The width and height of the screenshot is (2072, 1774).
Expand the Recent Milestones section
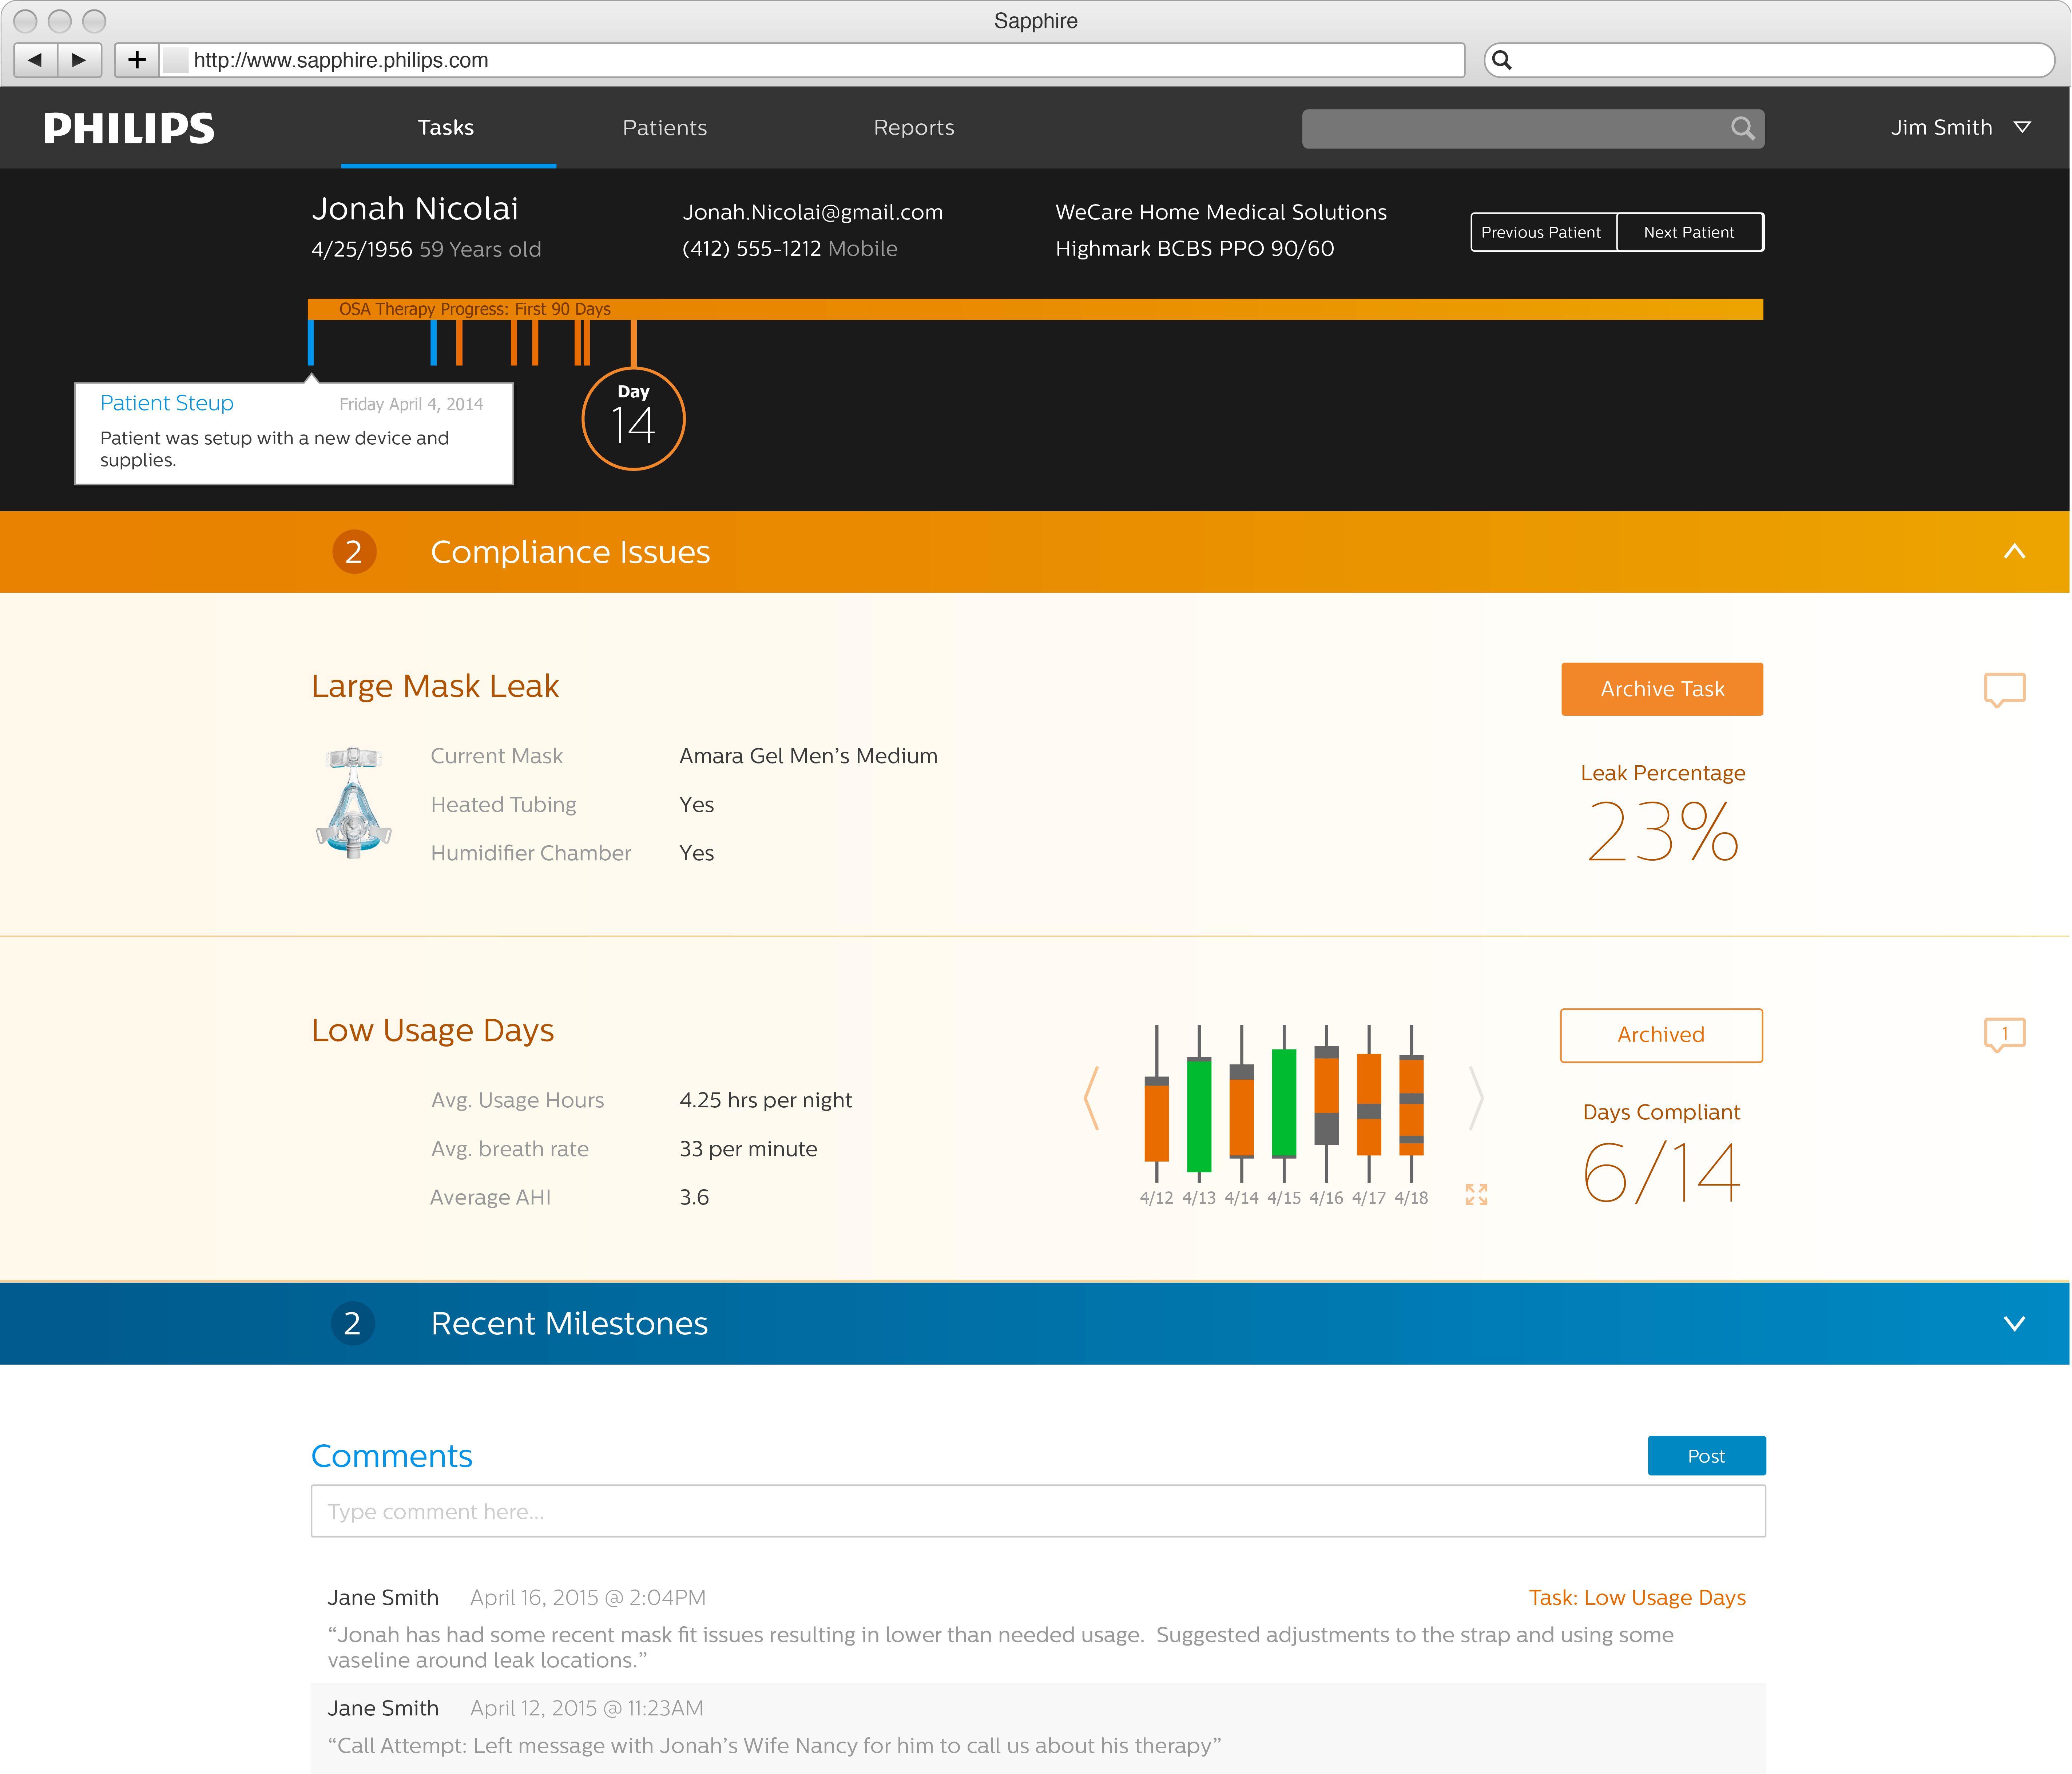click(2014, 1323)
